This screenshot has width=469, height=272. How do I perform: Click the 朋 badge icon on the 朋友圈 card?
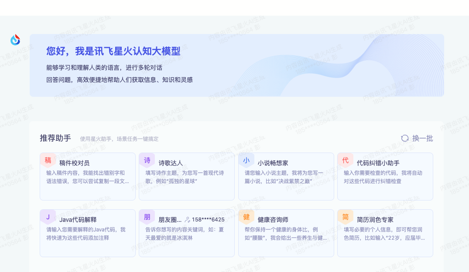[x=147, y=217]
